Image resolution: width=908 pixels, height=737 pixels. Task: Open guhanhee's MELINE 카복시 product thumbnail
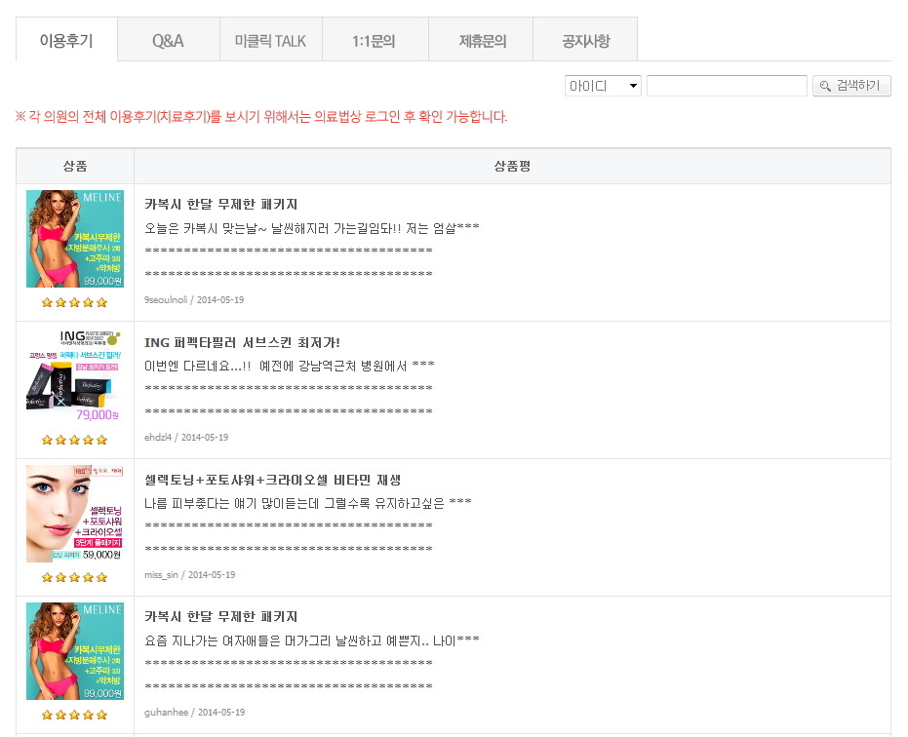75,651
